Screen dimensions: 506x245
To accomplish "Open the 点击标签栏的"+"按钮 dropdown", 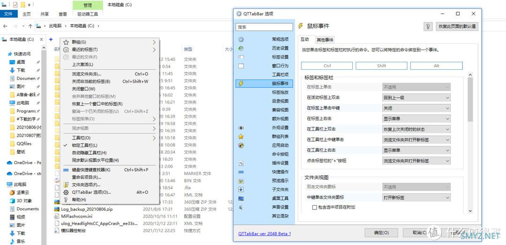I will [417, 161].
